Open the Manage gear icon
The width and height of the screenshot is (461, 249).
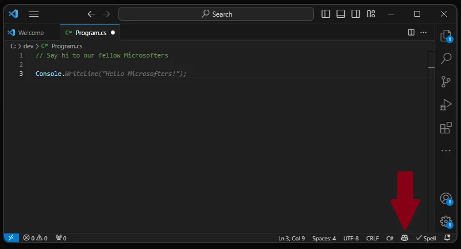(445, 221)
